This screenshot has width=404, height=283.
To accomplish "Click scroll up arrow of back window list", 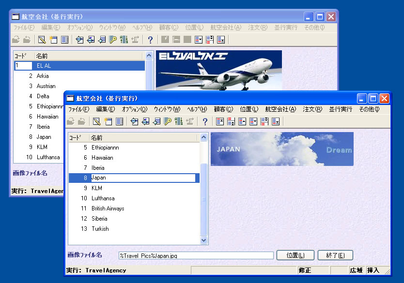I will 149,55.
